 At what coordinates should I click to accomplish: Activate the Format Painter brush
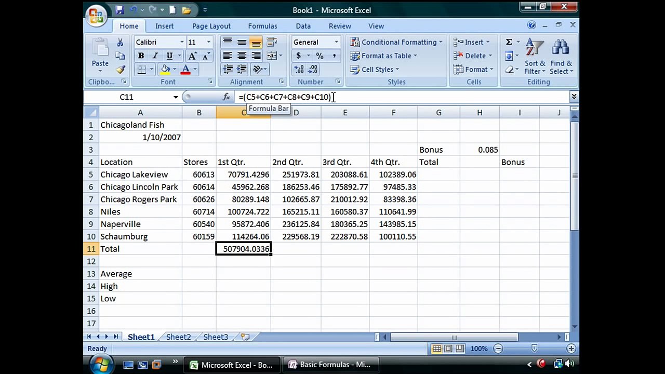click(120, 70)
